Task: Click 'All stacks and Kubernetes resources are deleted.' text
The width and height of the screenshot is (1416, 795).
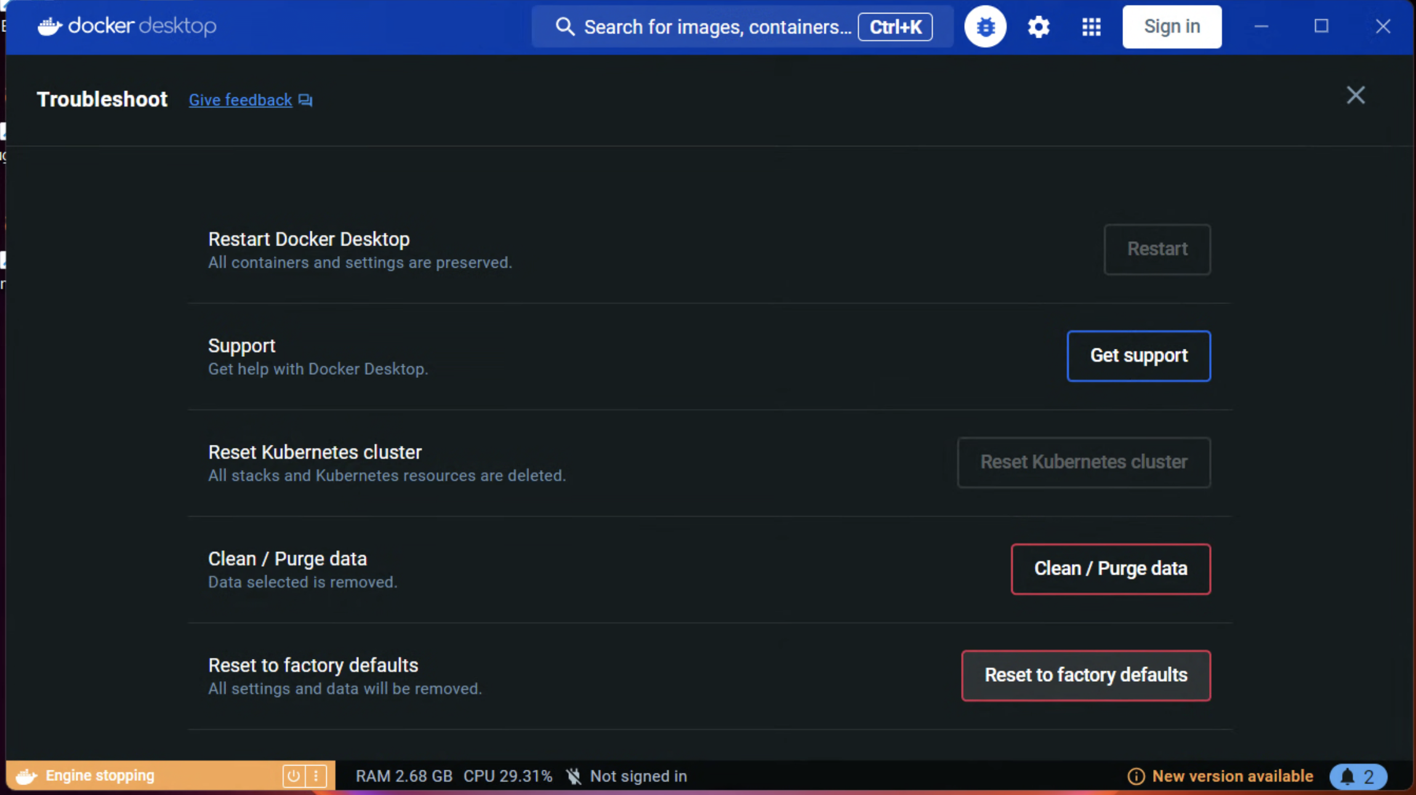Action: pos(387,476)
